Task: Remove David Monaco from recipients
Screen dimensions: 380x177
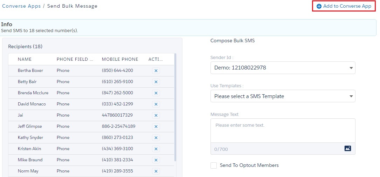Action: (156, 104)
